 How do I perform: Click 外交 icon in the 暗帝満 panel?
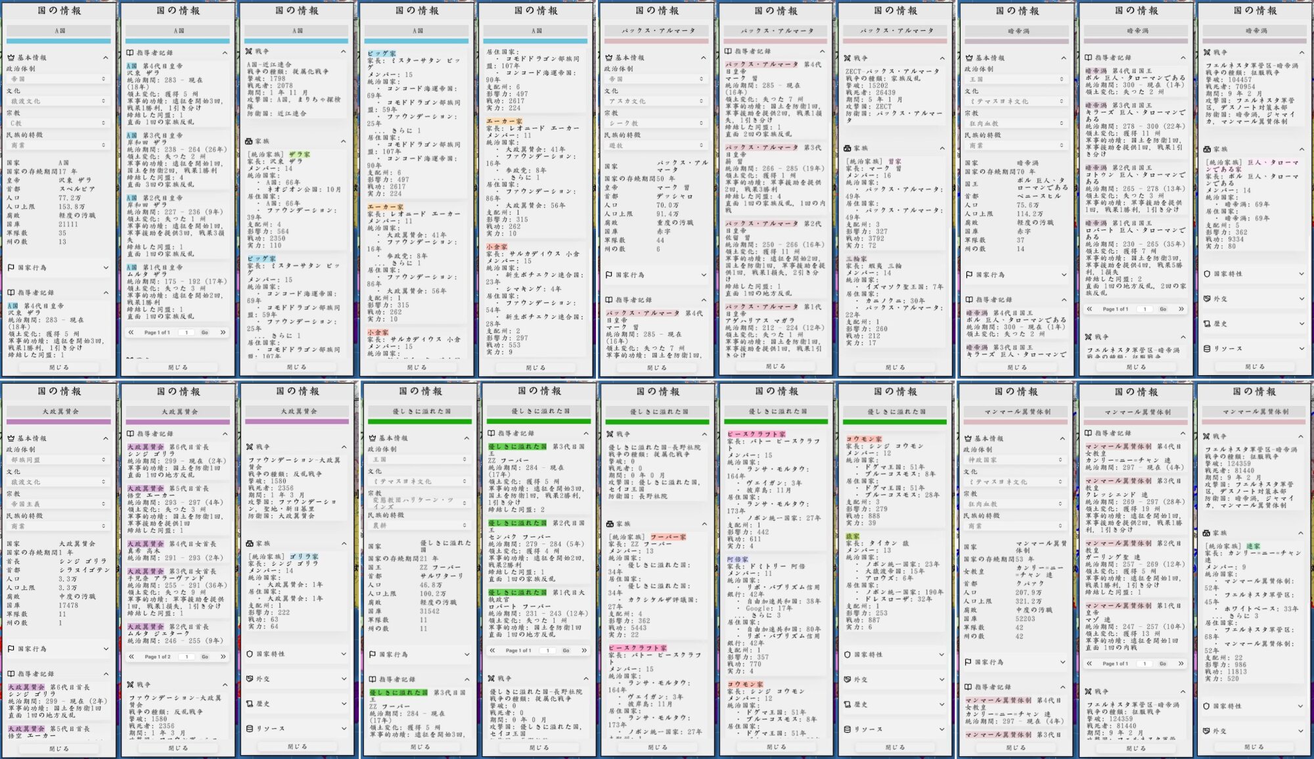point(1207,298)
